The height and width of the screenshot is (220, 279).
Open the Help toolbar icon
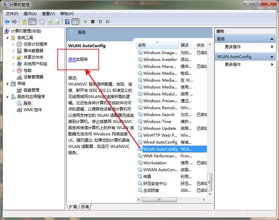[x=67, y=22]
